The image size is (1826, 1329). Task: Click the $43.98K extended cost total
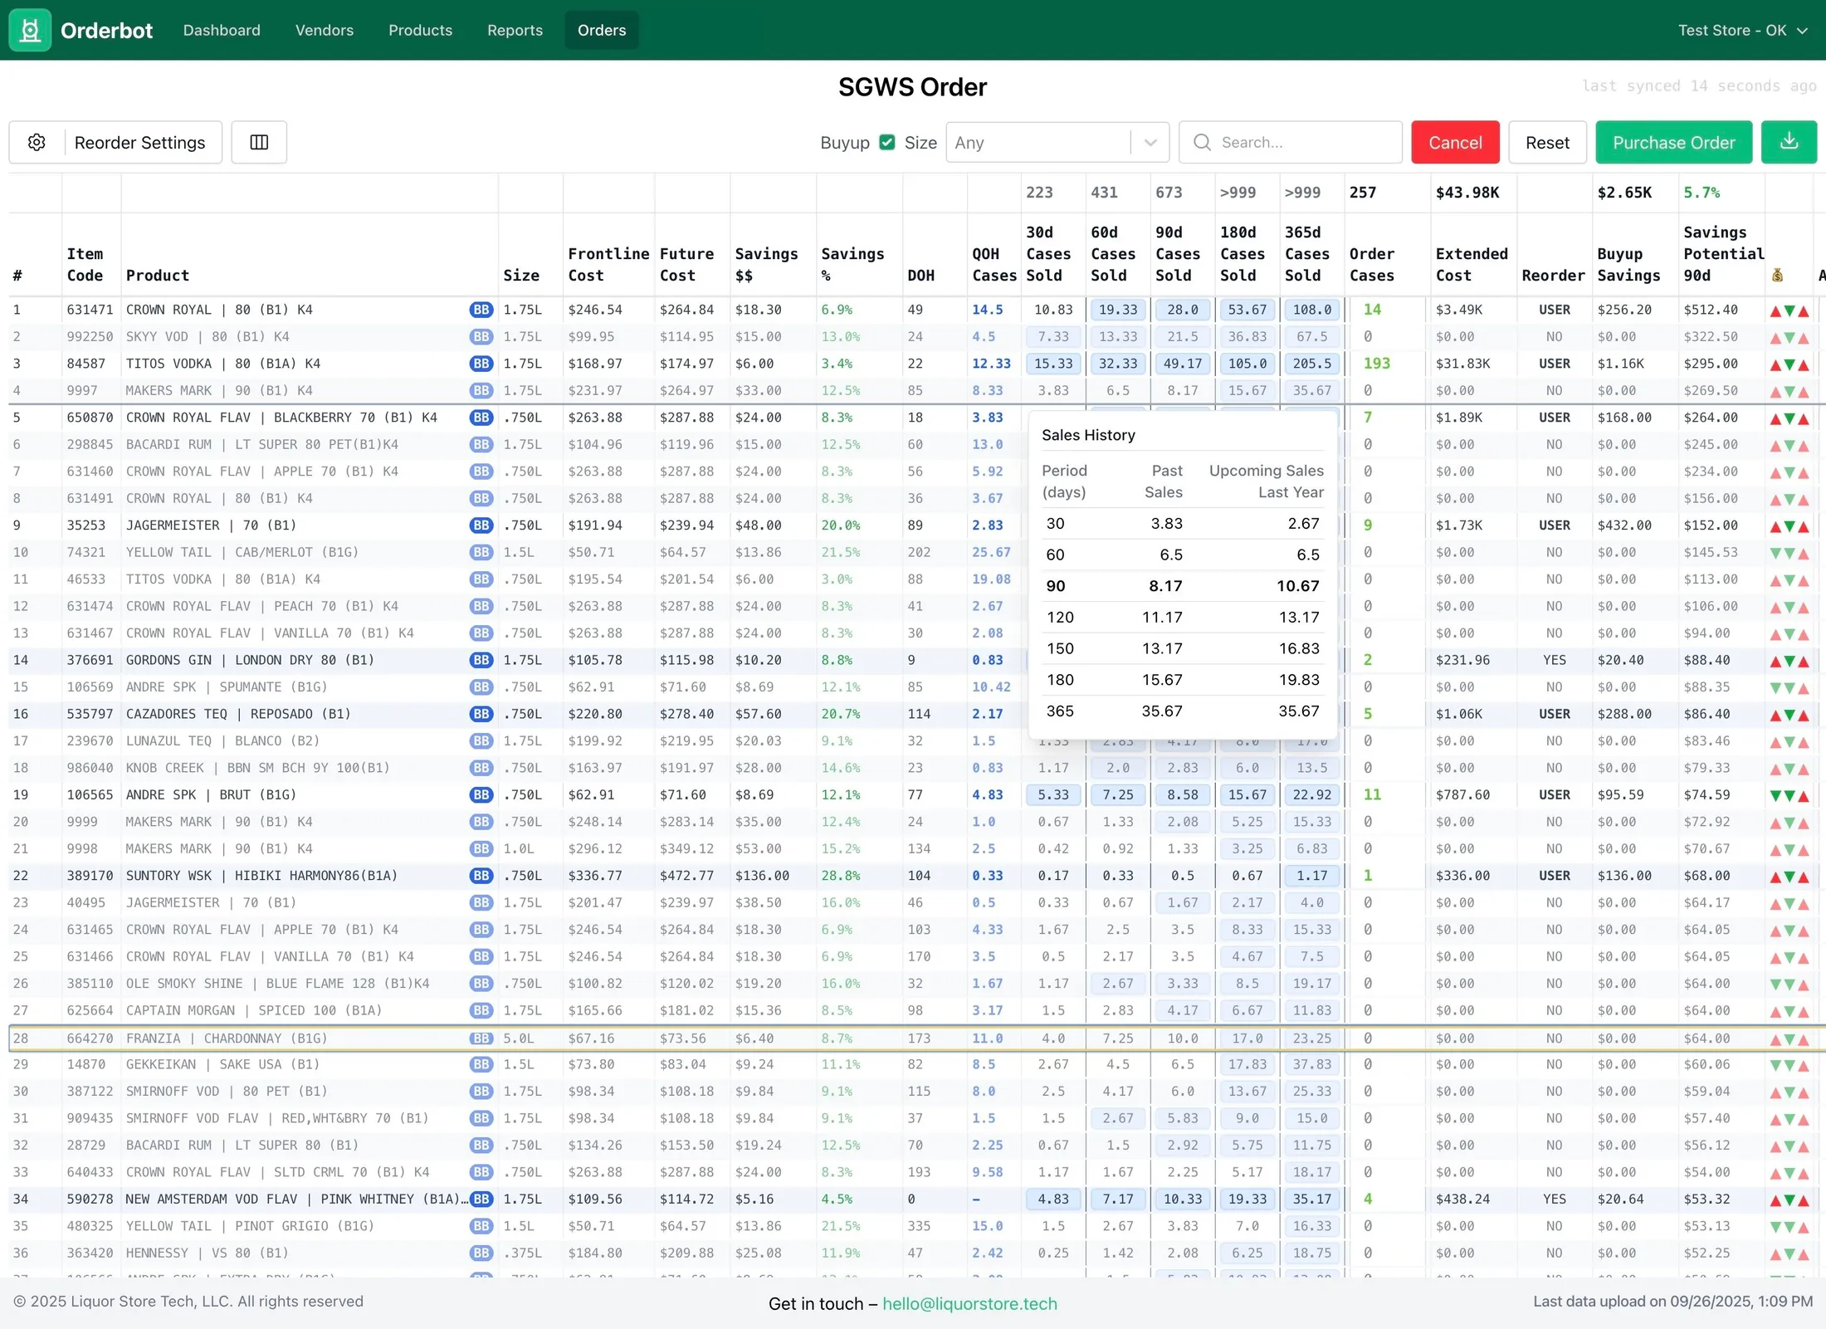click(1467, 193)
